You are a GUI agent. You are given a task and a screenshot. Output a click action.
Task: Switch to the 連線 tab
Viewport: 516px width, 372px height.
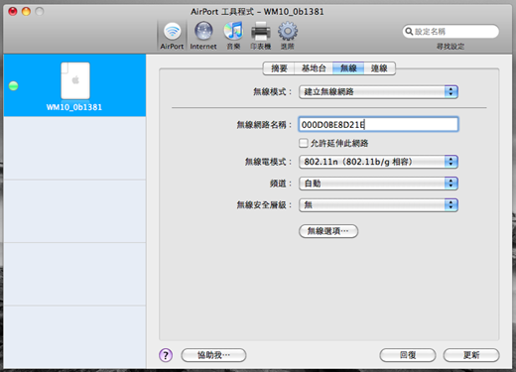click(x=379, y=68)
